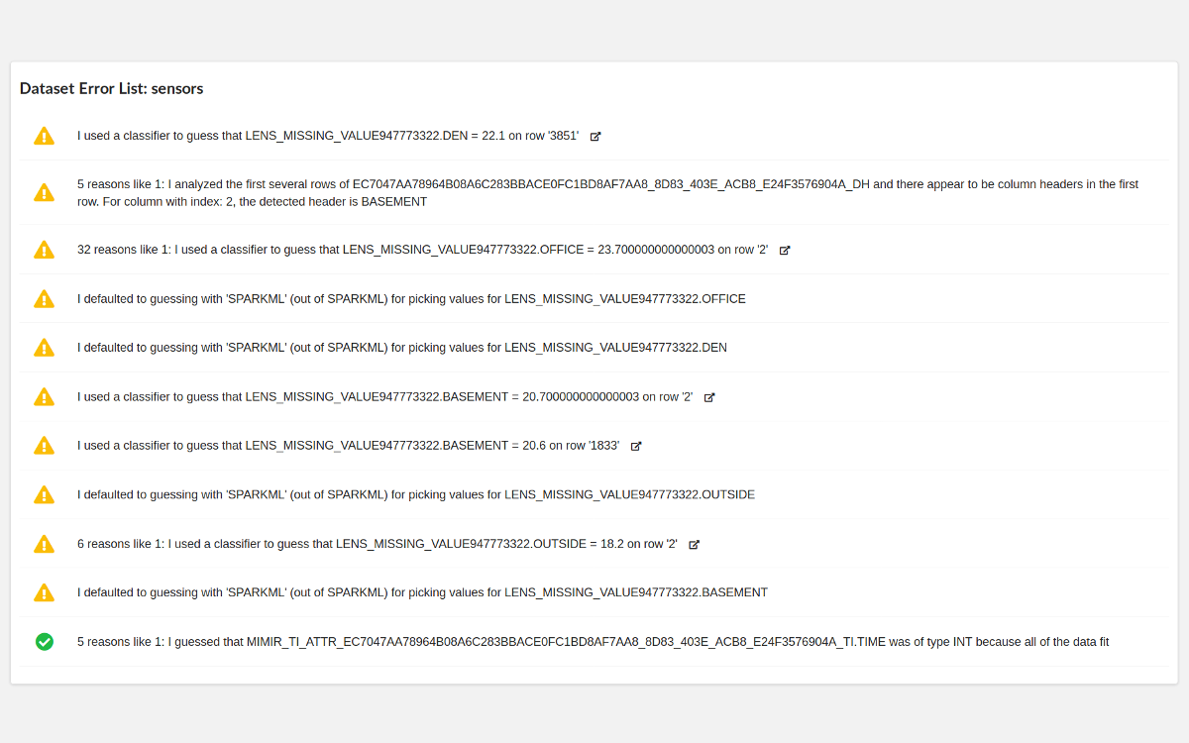
Task: Click warning icon beside DEN row '3851' guess
Action: pos(45,136)
